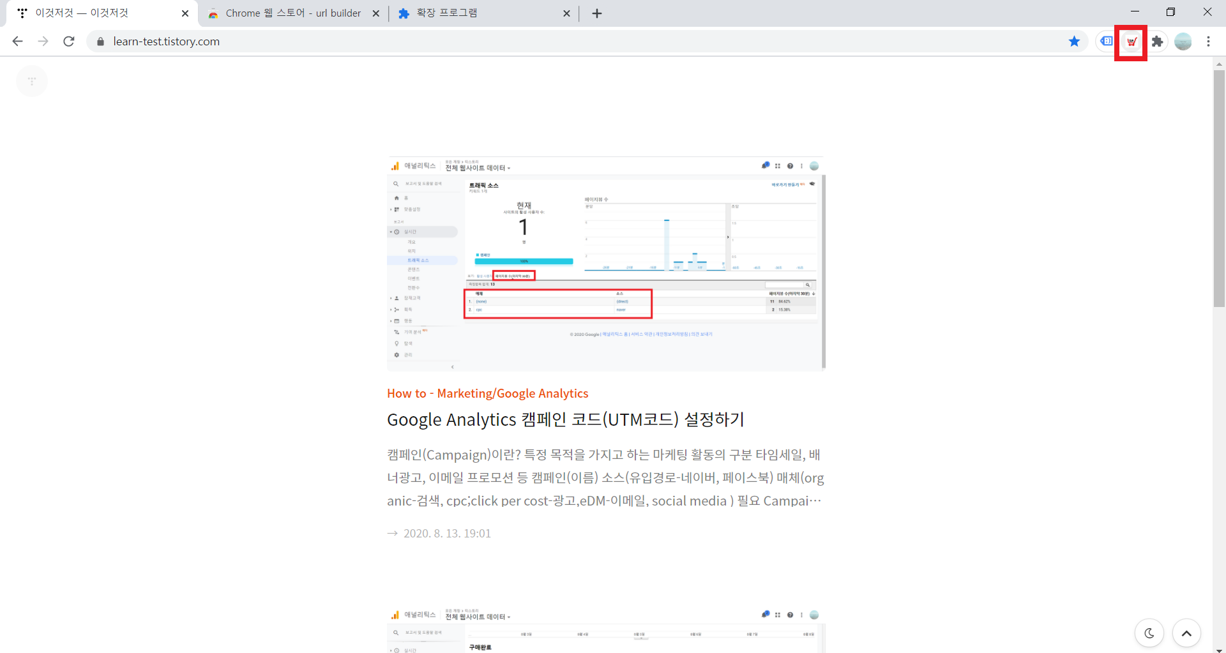The height and width of the screenshot is (653, 1226).
Task: Close the 이것저것 tab
Action: coord(185,13)
